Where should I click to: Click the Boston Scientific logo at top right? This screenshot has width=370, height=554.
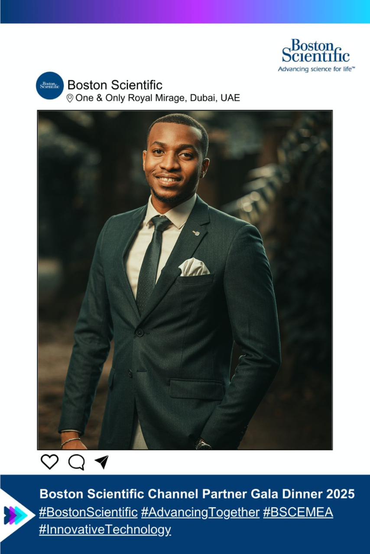[x=316, y=55]
